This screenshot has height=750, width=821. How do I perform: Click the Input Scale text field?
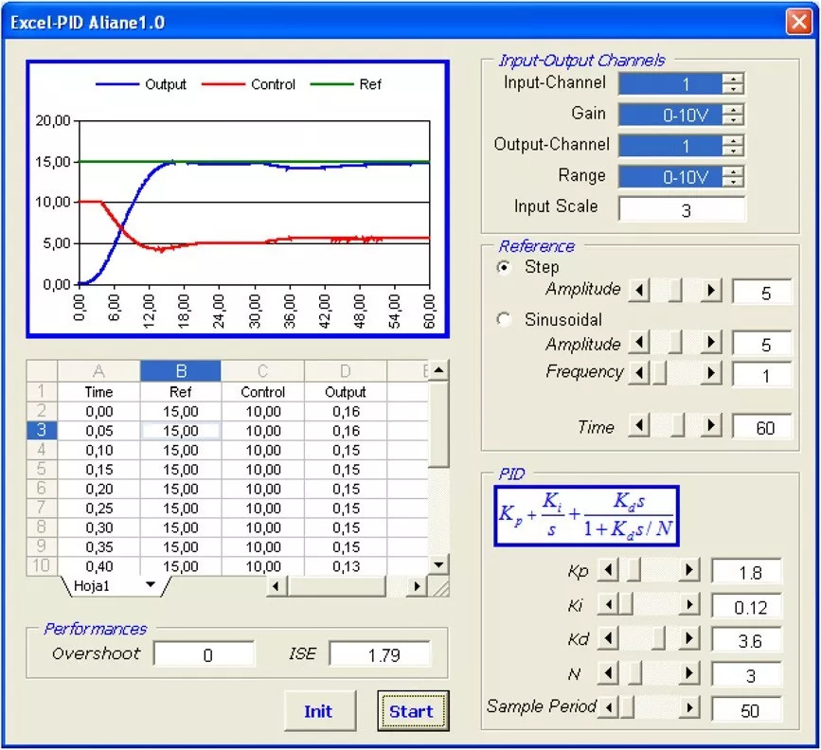pyautogui.click(x=682, y=210)
